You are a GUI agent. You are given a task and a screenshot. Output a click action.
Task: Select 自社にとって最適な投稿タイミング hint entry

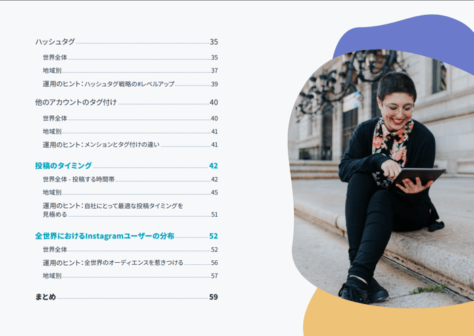pyautogui.click(x=130, y=210)
